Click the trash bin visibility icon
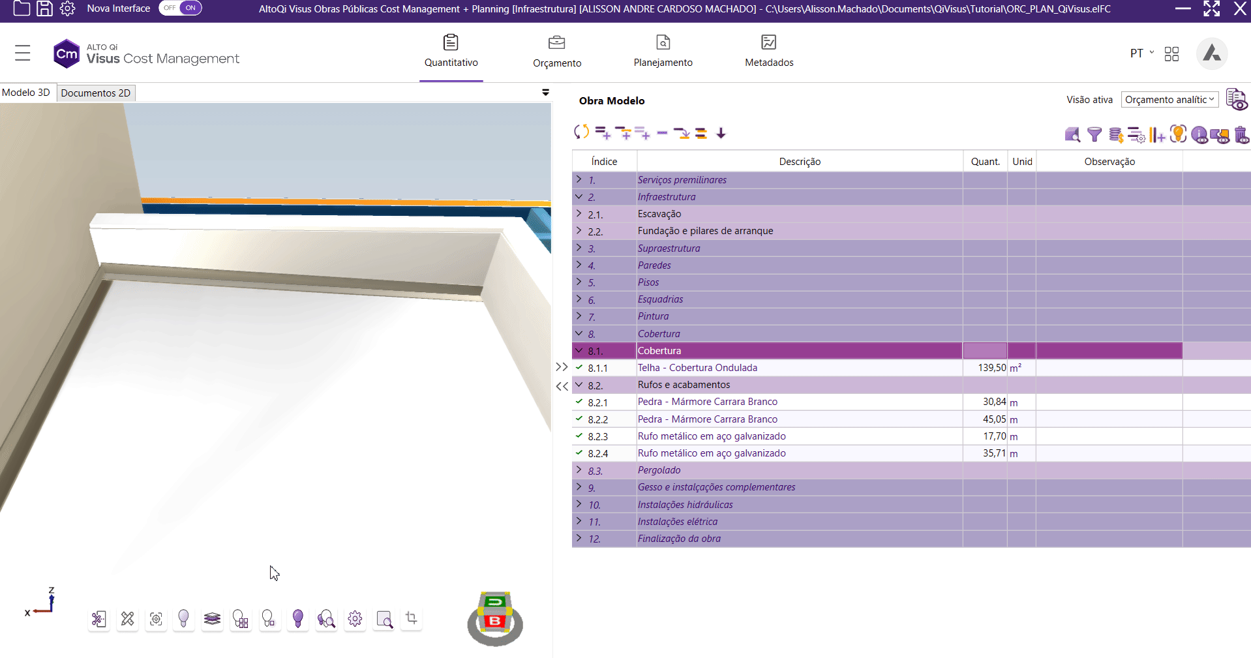The width and height of the screenshot is (1251, 658). (x=1241, y=135)
